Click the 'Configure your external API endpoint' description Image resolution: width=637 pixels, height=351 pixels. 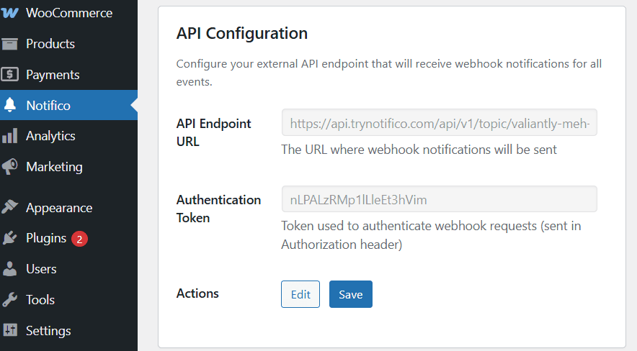point(389,73)
